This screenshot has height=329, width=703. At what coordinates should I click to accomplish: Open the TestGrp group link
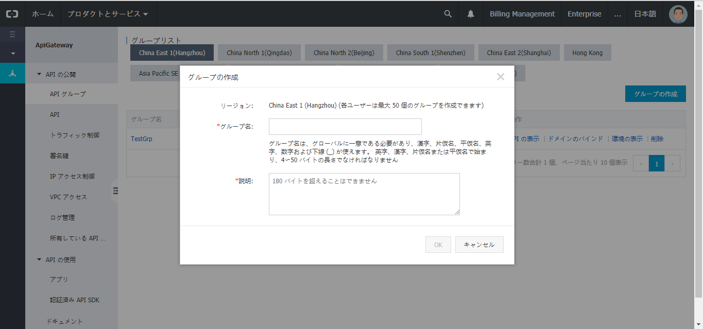142,139
